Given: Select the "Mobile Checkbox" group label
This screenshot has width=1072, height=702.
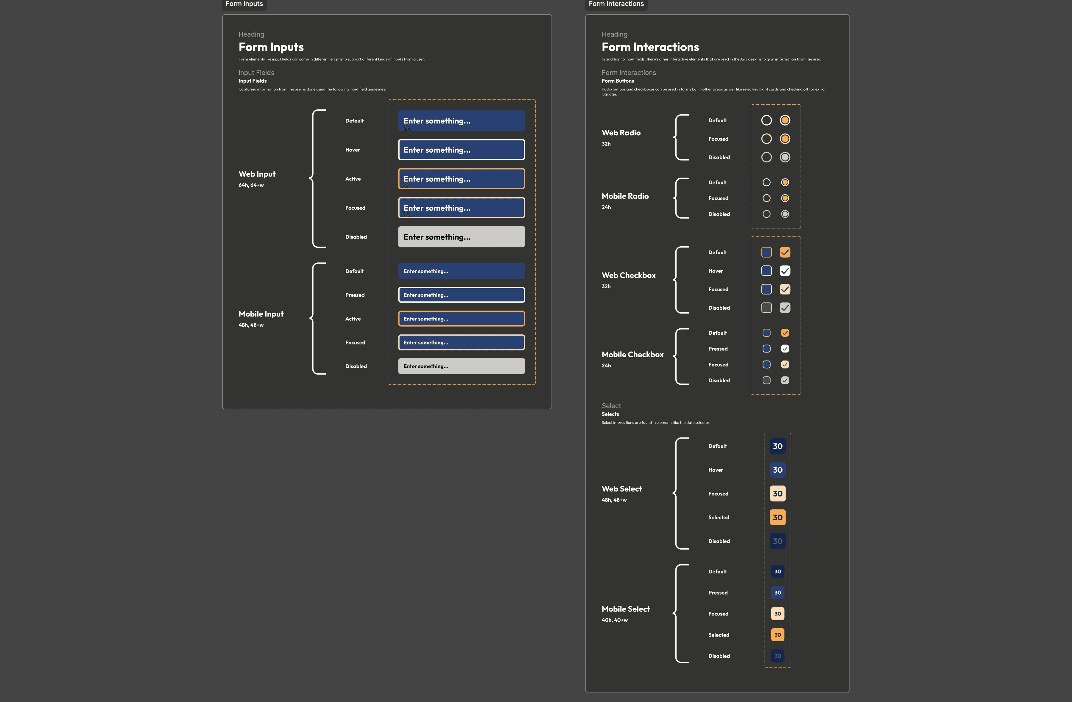Looking at the screenshot, I should (632, 355).
